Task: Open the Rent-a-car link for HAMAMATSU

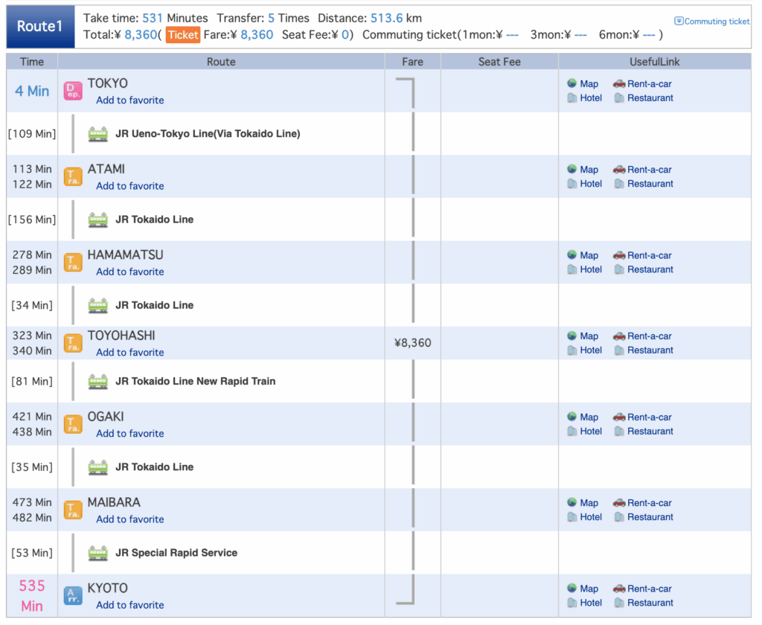Action: coord(649,255)
